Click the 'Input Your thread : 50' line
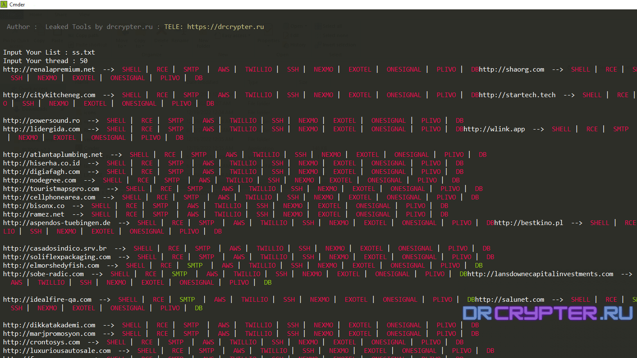The height and width of the screenshot is (358, 637). (45, 61)
